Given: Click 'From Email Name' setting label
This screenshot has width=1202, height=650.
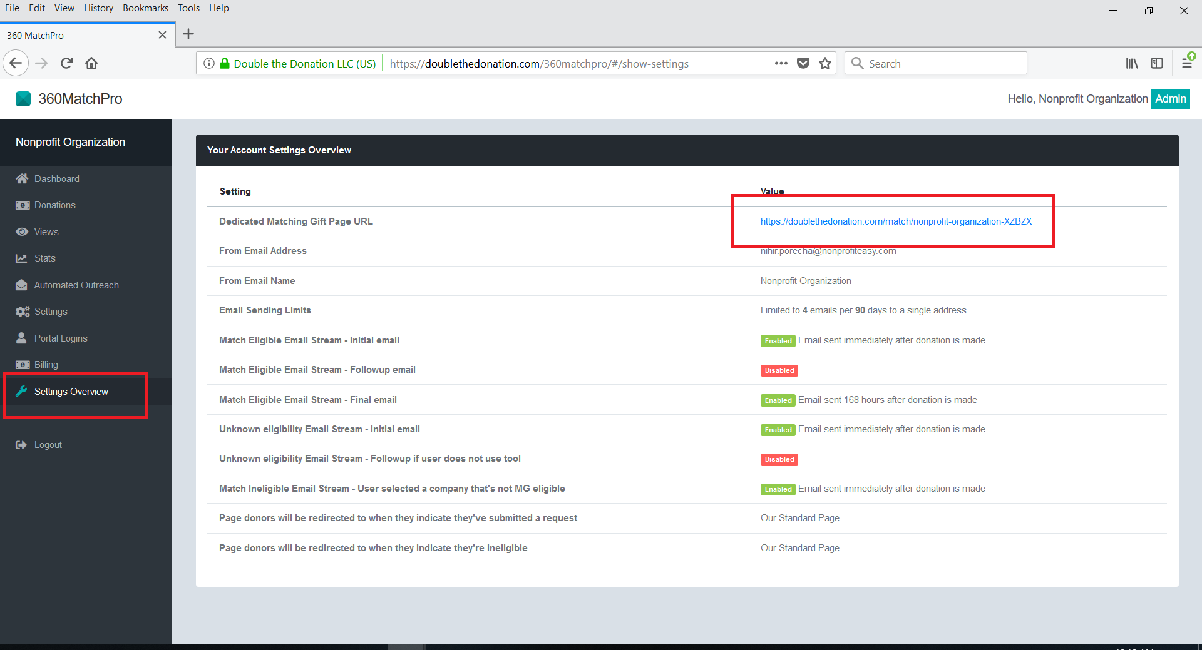Looking at the screenshot, I should point(257,281).
